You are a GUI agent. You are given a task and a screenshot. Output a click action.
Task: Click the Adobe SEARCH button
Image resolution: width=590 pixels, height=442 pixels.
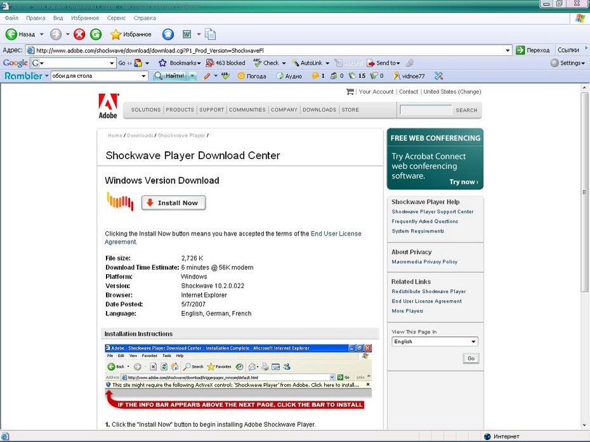pos(466,110)
